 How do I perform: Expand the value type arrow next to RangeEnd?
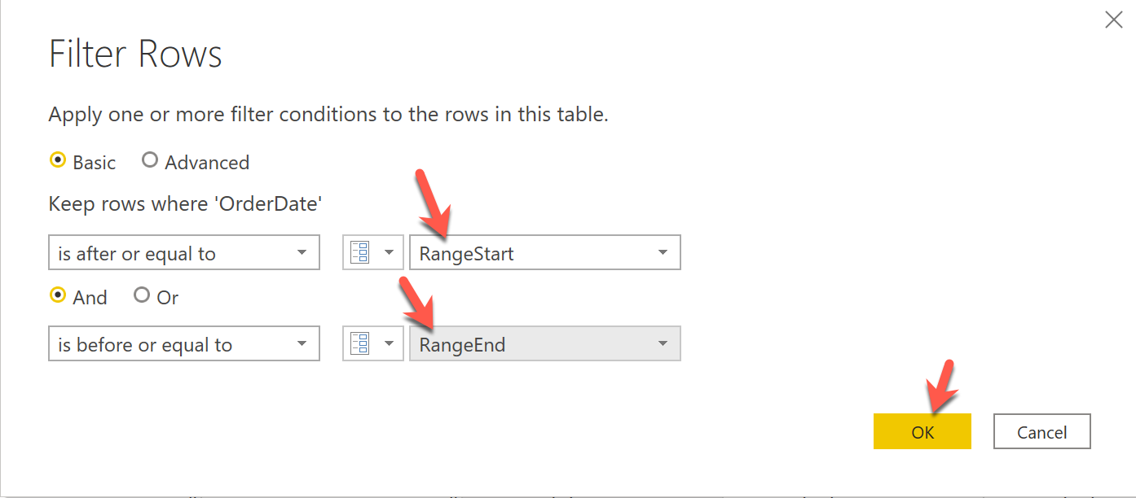(x=389, y=344)
